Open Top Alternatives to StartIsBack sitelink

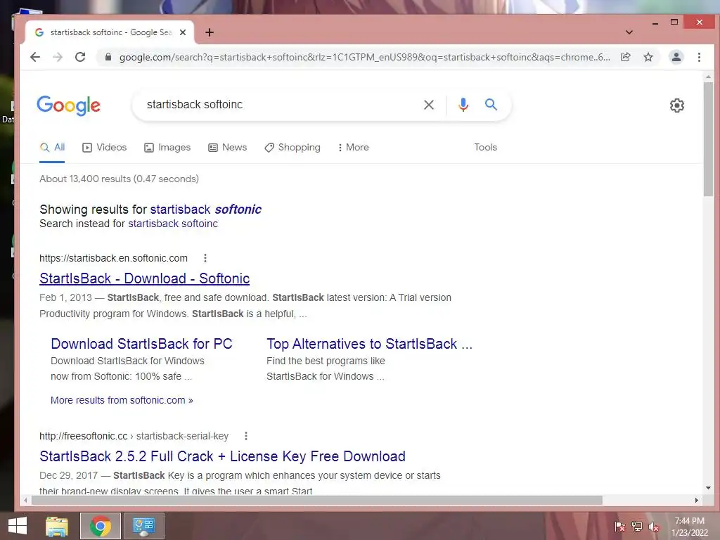pos(369,344)
